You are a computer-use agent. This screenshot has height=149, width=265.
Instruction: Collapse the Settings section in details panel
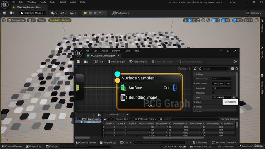click(194, 74)
